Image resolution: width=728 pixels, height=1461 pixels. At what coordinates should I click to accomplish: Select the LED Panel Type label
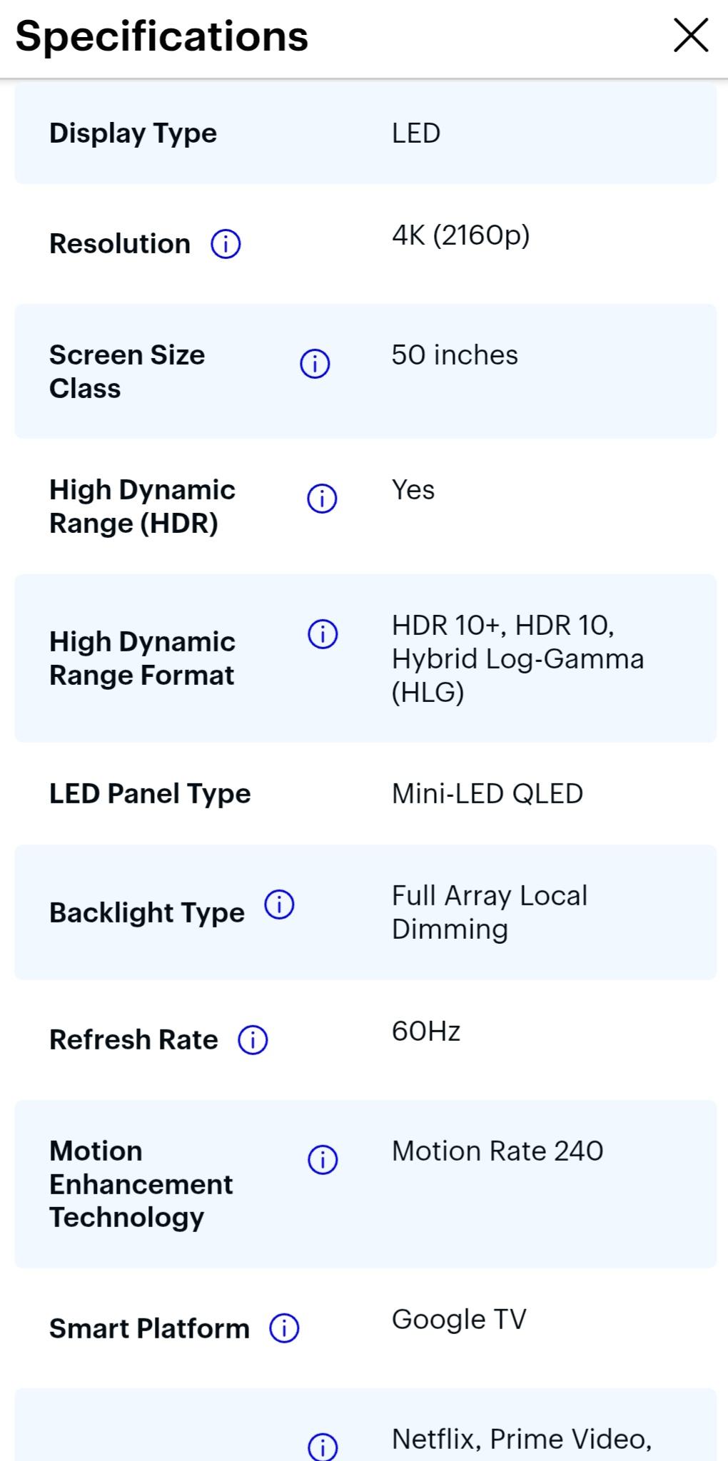pyautogui.click(x=150, y=794)
